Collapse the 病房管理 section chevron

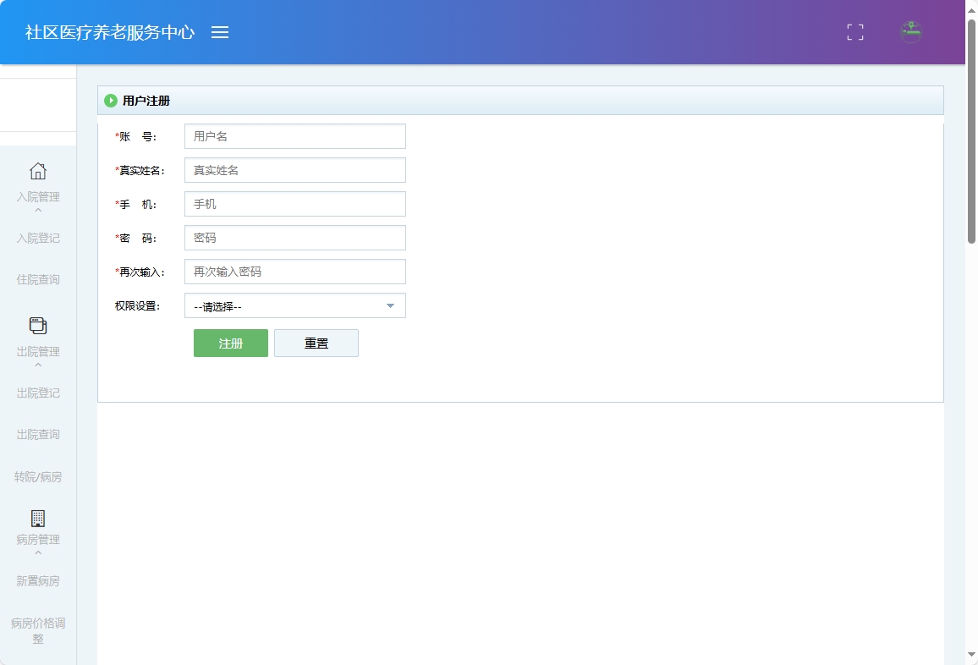pyautogui.click(x=38, y=552)
